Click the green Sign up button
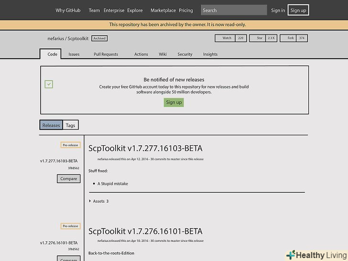The height and width of the screenshot is (261, 348). 174,102
